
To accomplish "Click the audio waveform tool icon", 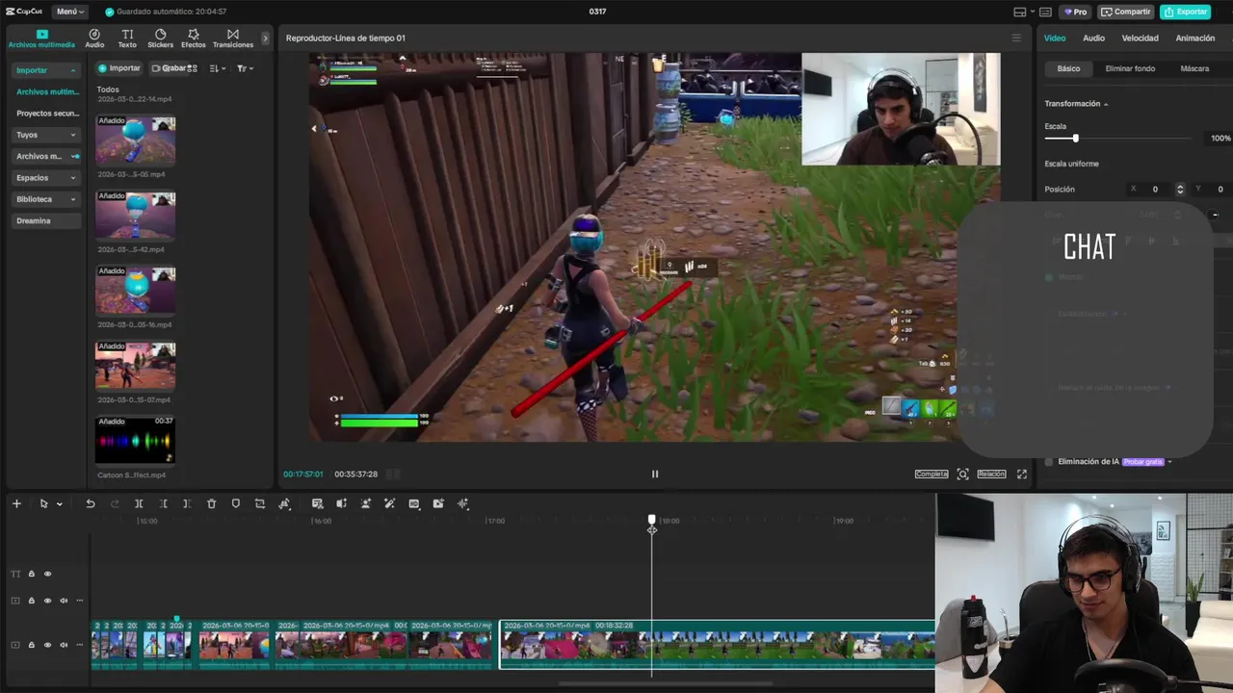I will pos(462,503).
